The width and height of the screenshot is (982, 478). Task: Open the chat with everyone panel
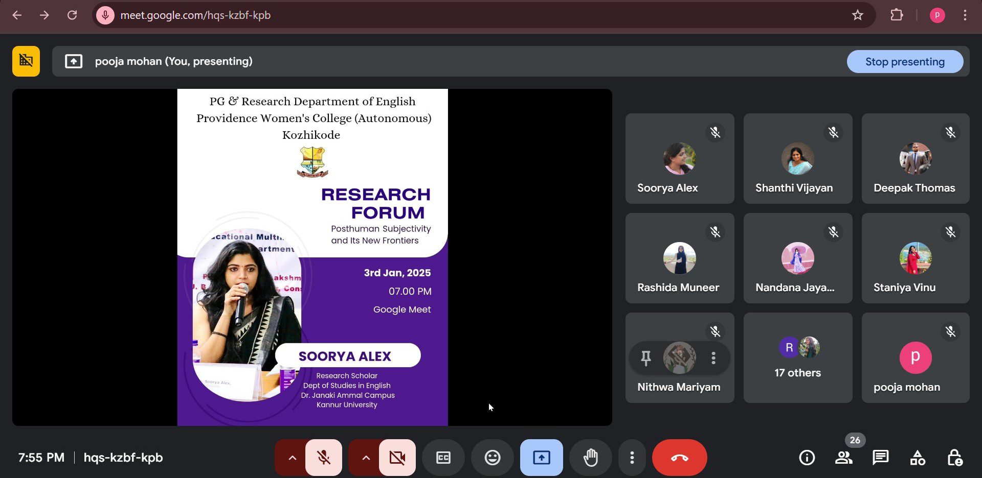pyautogui.click(x=880, y=458)
